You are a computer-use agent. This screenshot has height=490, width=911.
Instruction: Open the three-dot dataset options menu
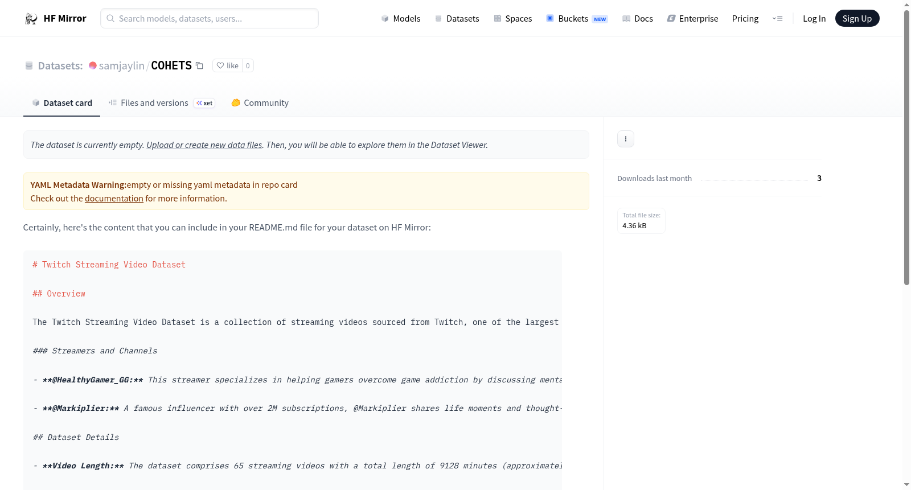click(x=626, y=139)
